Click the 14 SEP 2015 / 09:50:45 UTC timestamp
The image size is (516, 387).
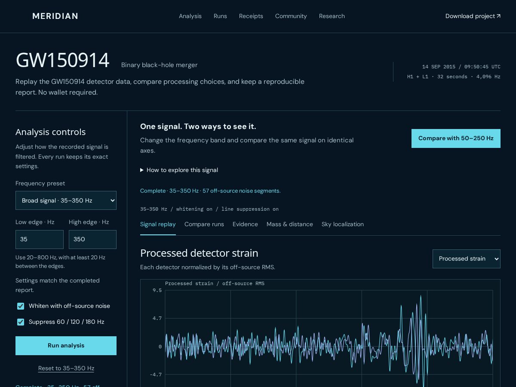(461, 67)
